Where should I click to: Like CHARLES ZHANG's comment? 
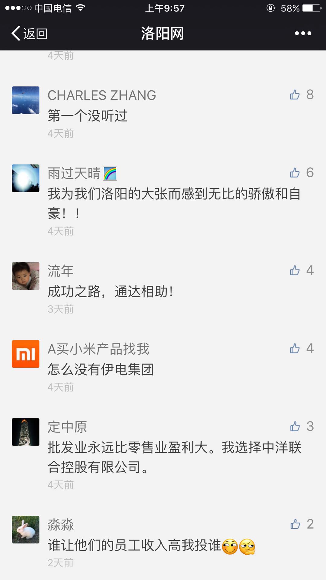point(295,95)
